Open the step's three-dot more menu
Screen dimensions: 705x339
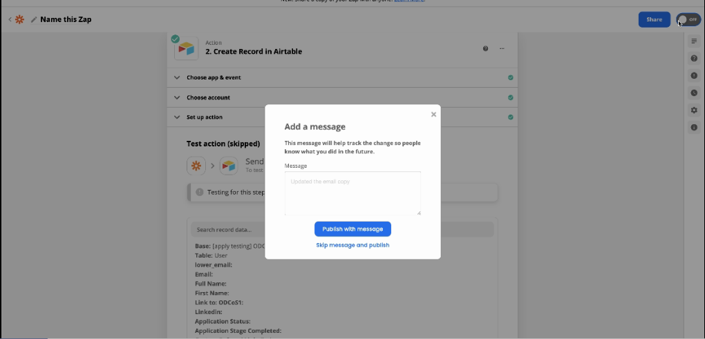pyautogui.click(x=502, y=48)
